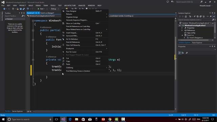The height and width of the screenshot is (122, 217).
Task: Click the Undo arrow in the toolbar
Action: point(28,9)
